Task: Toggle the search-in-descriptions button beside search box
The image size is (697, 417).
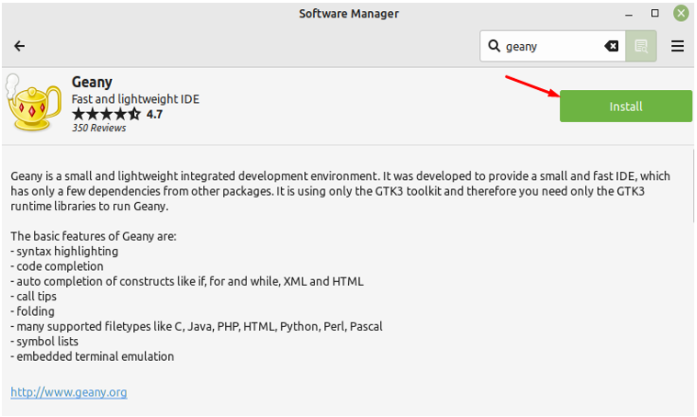Action: pos(641,47)
